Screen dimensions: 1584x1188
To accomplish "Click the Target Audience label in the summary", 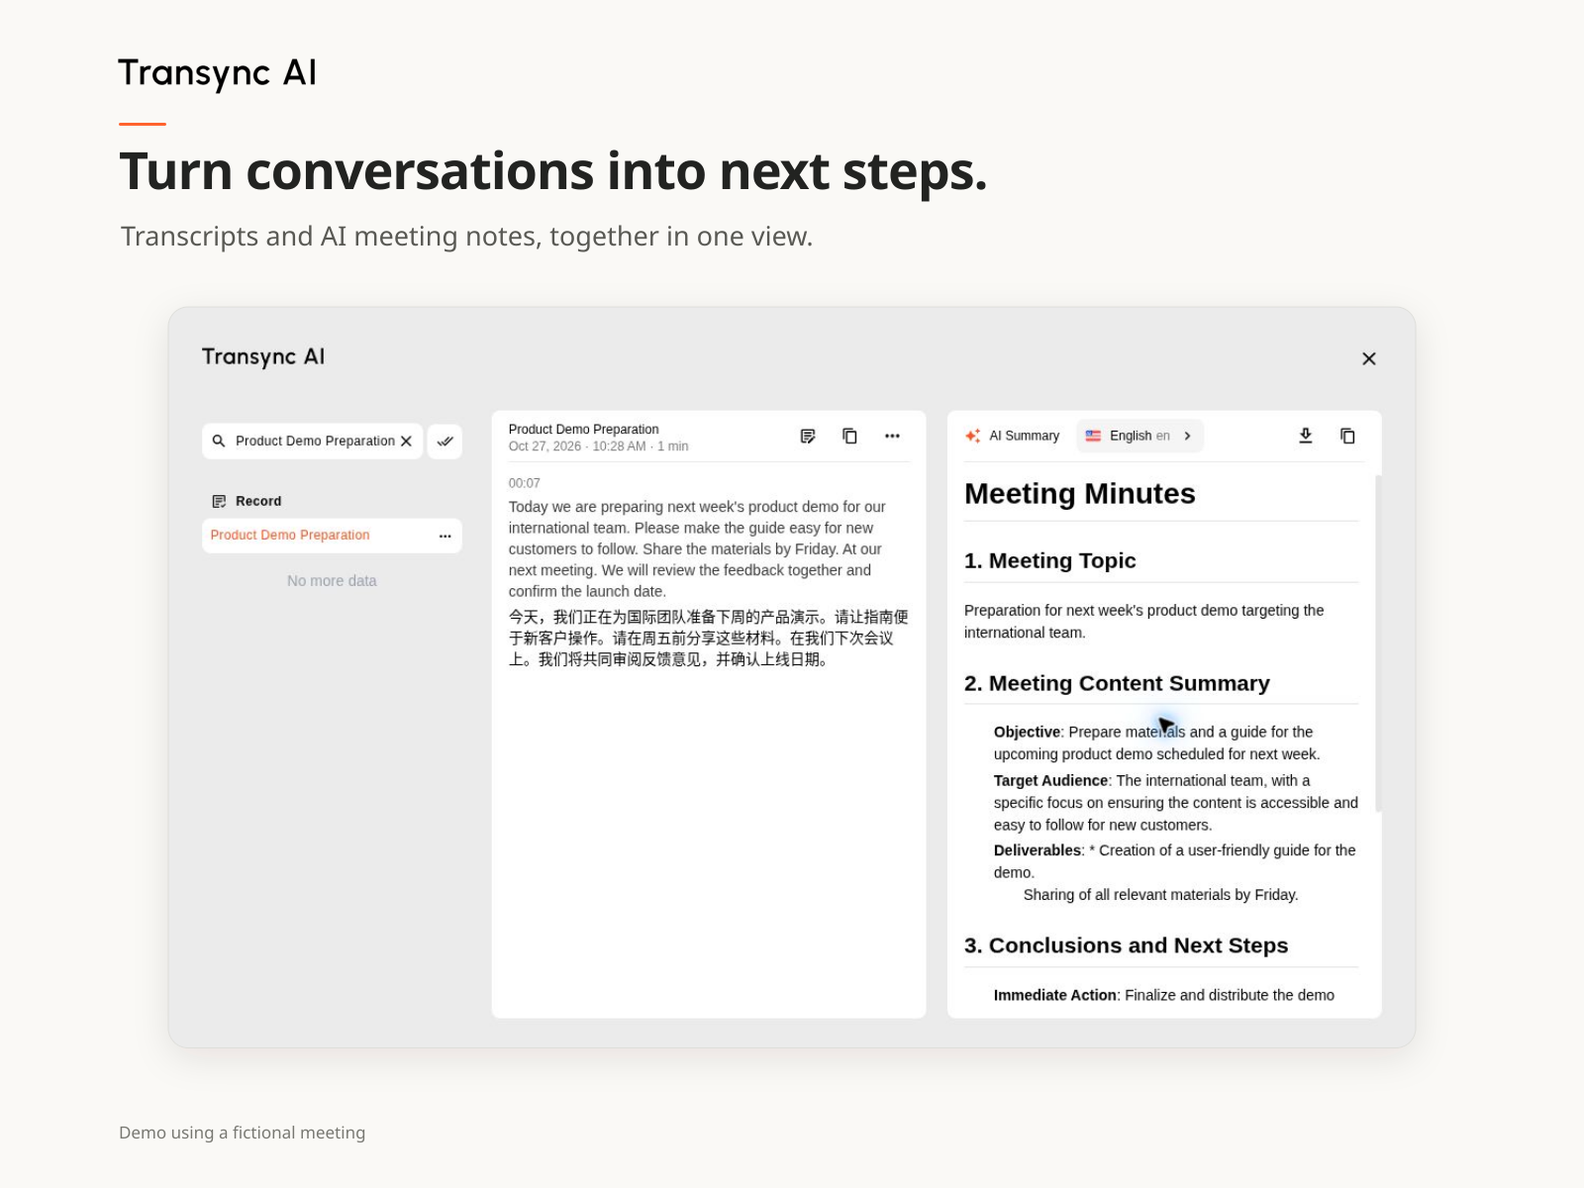I will pyautogui.click(x=1050, y=781).
